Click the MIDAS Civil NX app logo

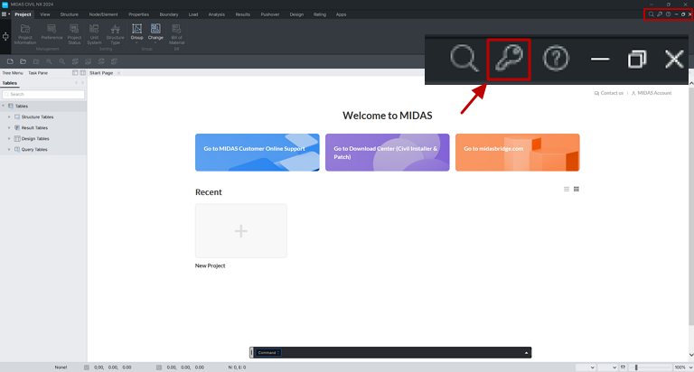(x=5, y=5)
